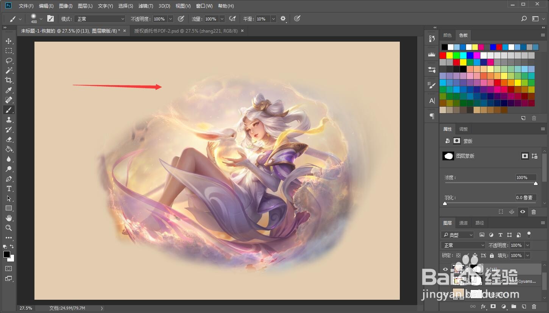Toggle pressure for opacity
The image size is (549, 313).
[x=181, y=19]
